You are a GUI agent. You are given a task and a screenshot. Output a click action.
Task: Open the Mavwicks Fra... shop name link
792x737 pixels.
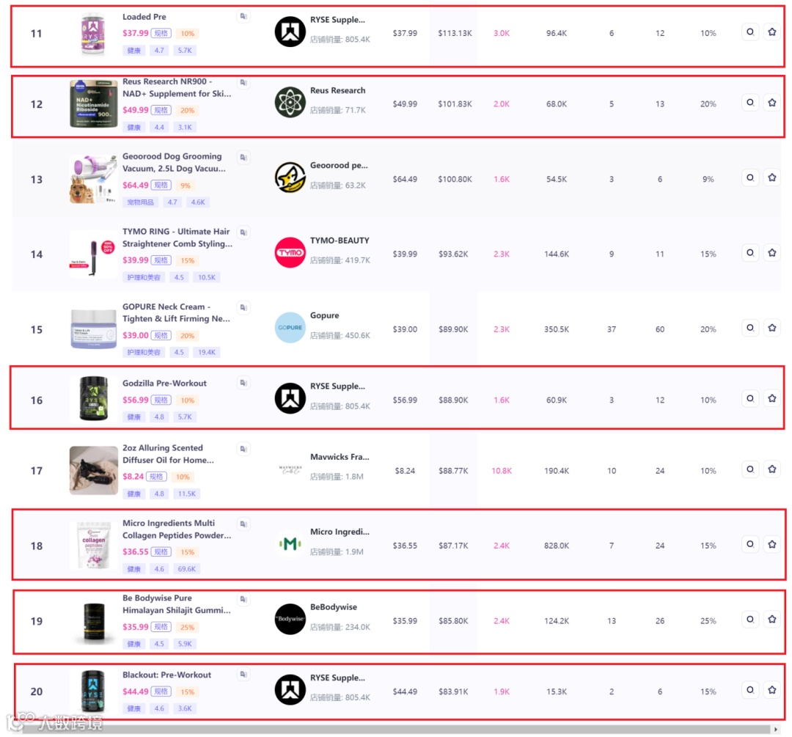pos(340,457)
